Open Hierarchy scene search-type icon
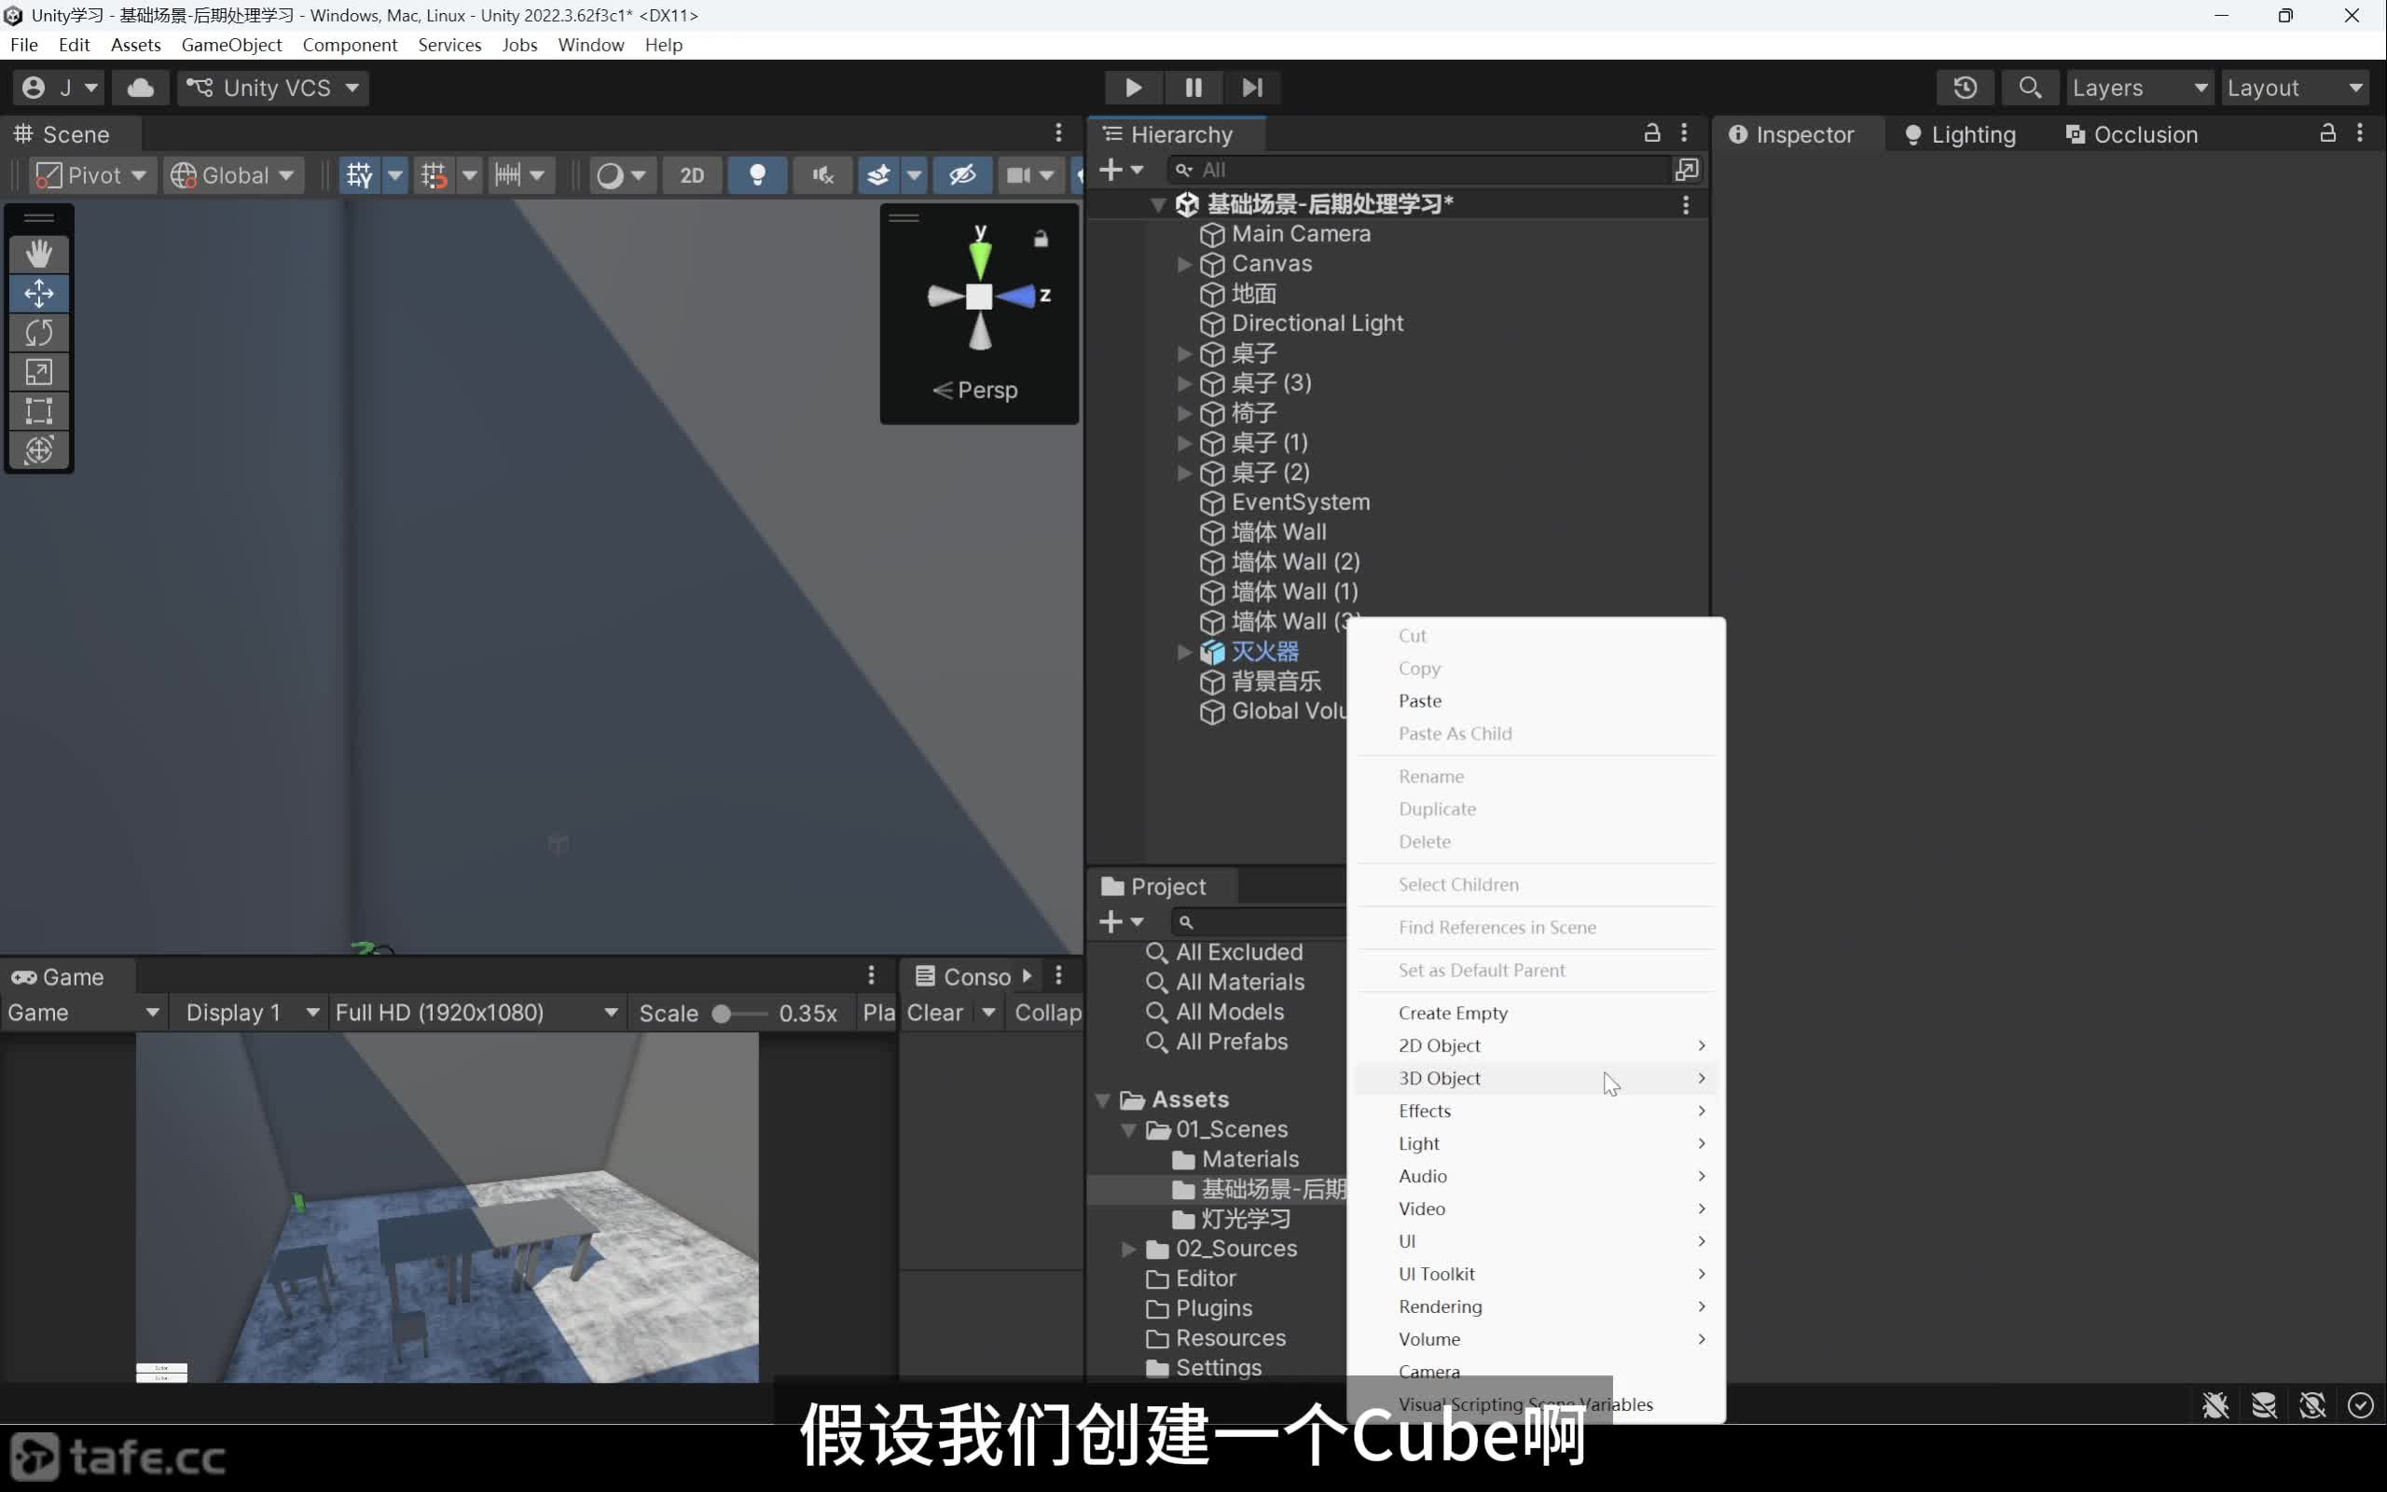Image resolution: width=2387 pixels, height=1492 pixels. point(1687,170)
